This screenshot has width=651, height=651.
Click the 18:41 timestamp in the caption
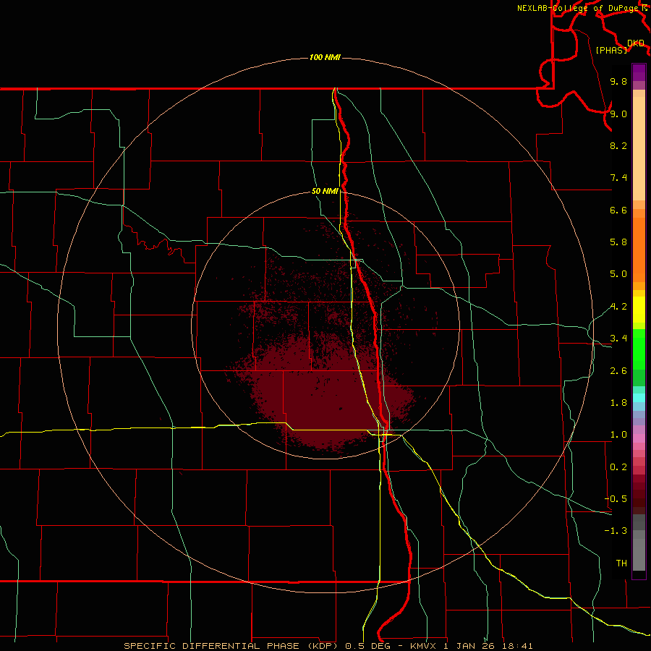[x=517, y=646]
